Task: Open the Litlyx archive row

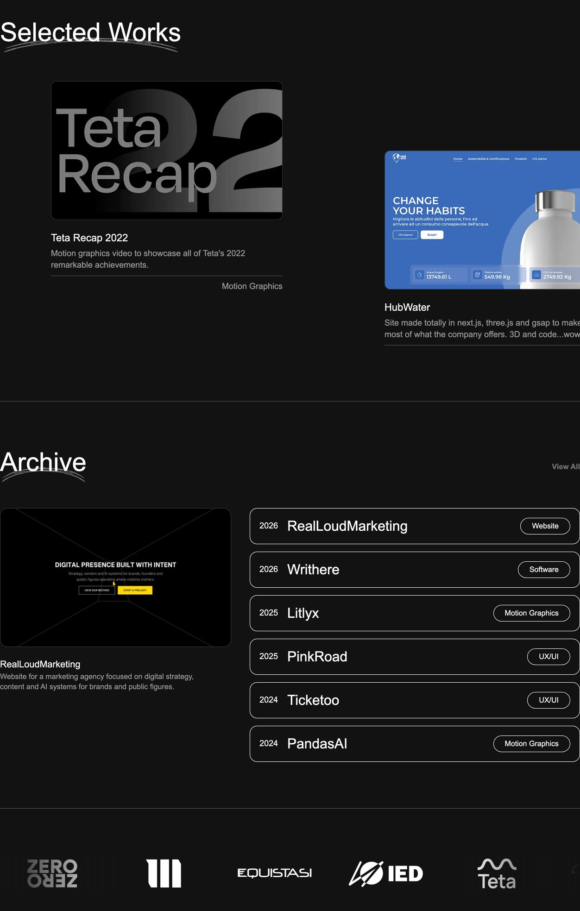Action: (x=415, y=613)
